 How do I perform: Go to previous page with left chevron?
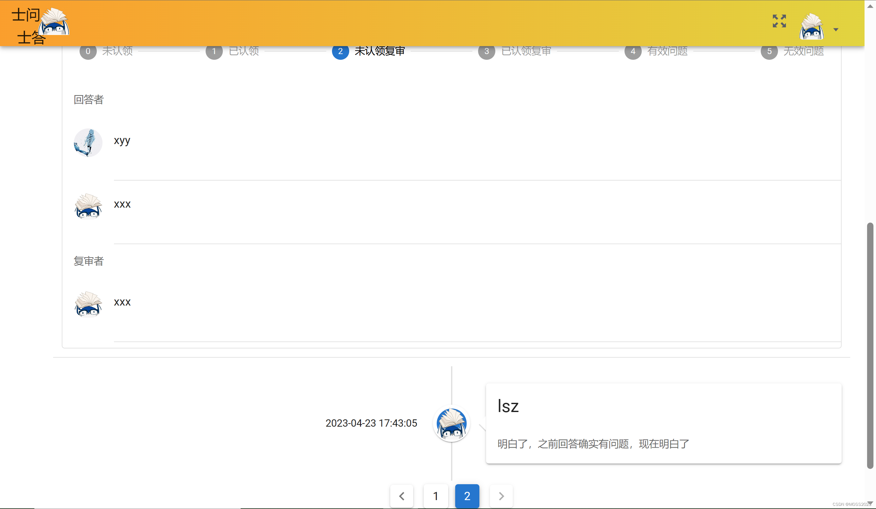tap(401, 496)
